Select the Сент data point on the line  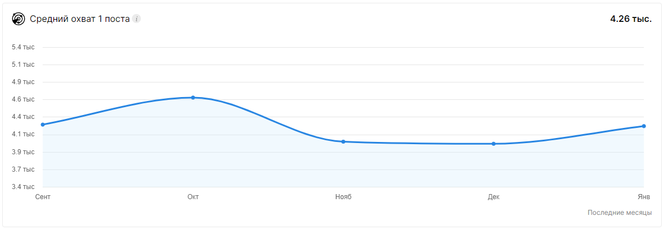[43, 125]
